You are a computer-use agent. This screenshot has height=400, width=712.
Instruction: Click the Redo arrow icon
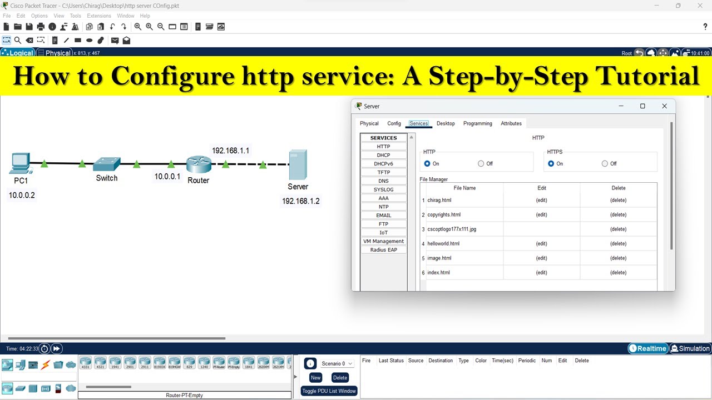123,27
